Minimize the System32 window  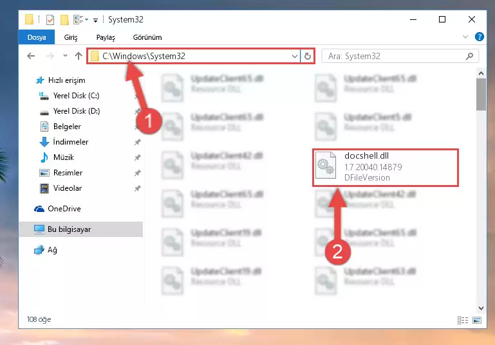click(x=413, y=19)
